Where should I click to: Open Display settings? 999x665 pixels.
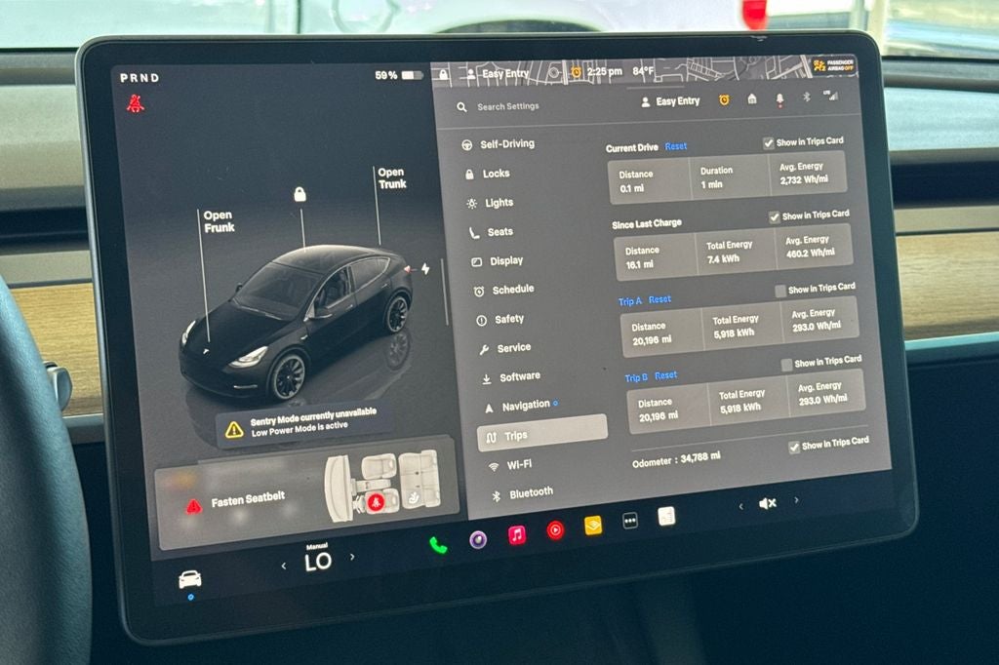click(497, 261)
